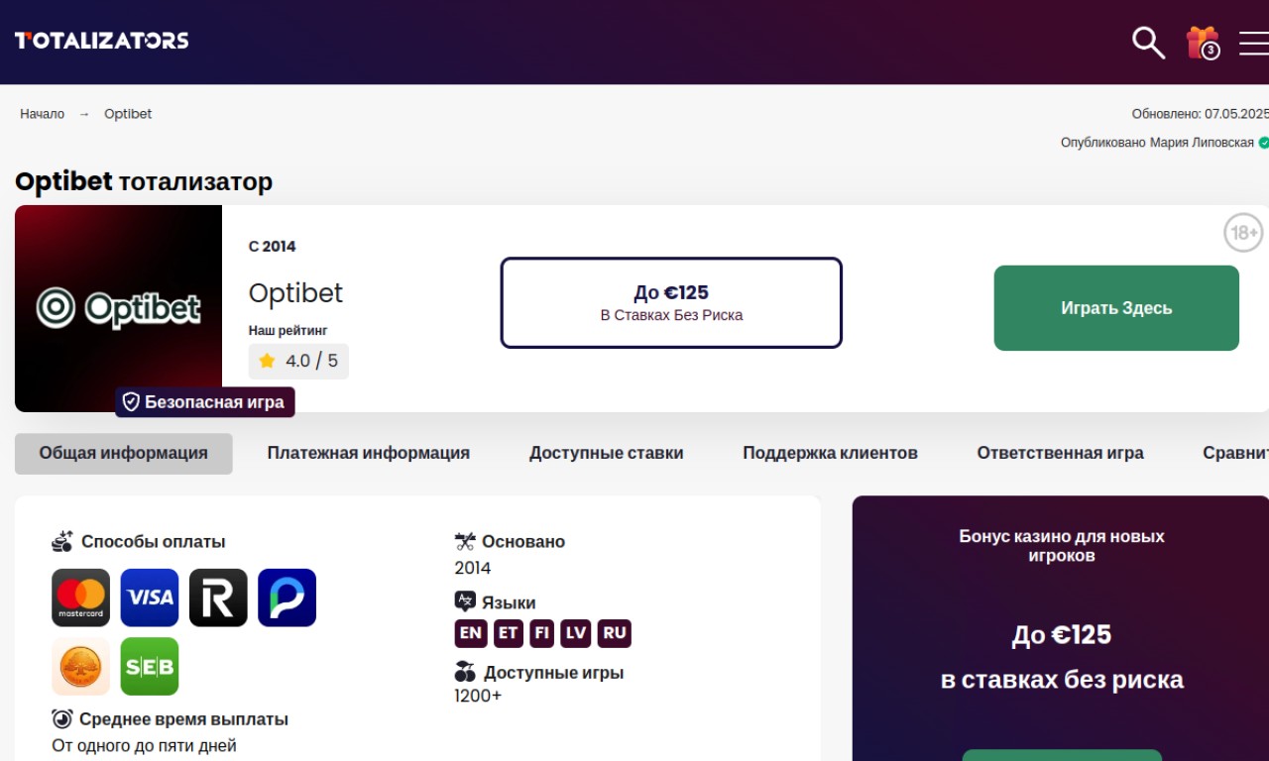
Task: Click the Играть Здесь button
Action: click(x=1116, y=308)
